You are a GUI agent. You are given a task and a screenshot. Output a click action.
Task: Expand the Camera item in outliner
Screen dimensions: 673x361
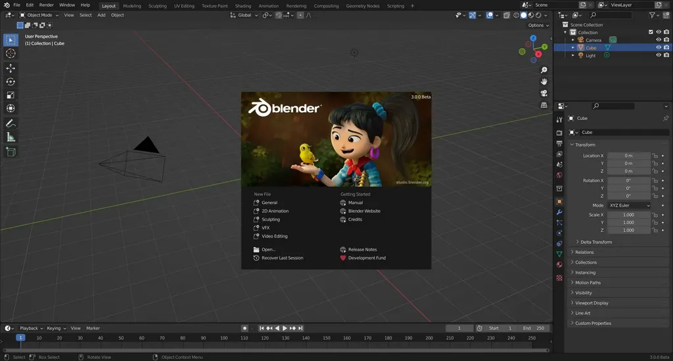pyautogui.click(x=572, y=40)
